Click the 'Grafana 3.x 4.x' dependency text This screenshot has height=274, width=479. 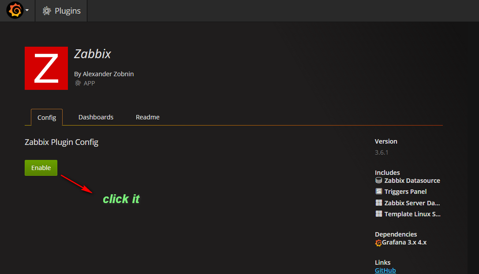coord(404,242)
